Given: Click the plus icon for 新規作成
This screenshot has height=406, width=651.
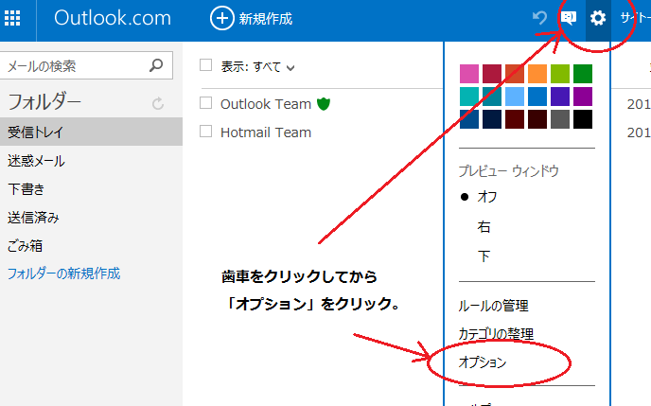Looking at the screenshot, I should coord(221,18).
